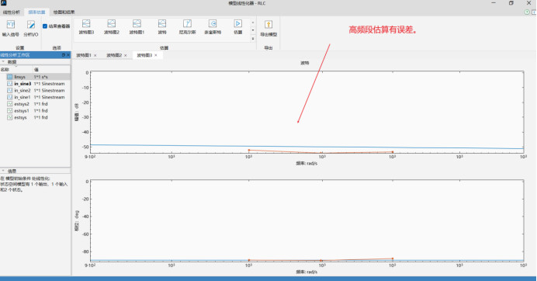Click the 导出模型 export model button
Viewport: 537px width, 281px height.
point(268,28)
